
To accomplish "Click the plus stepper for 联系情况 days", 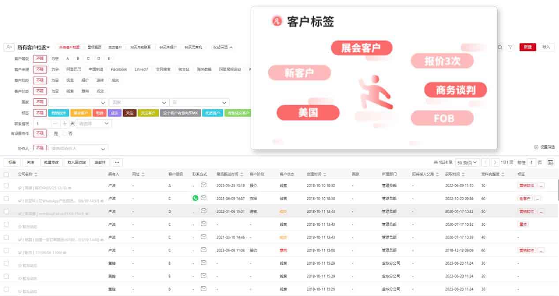I will (x=65, y=124).
